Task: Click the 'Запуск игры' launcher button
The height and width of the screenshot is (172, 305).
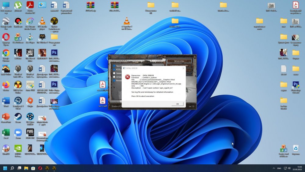Action: pos(179,61)
